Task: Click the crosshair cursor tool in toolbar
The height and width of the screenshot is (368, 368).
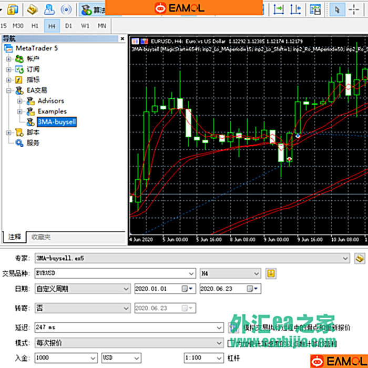Action: tap(354, 9)
